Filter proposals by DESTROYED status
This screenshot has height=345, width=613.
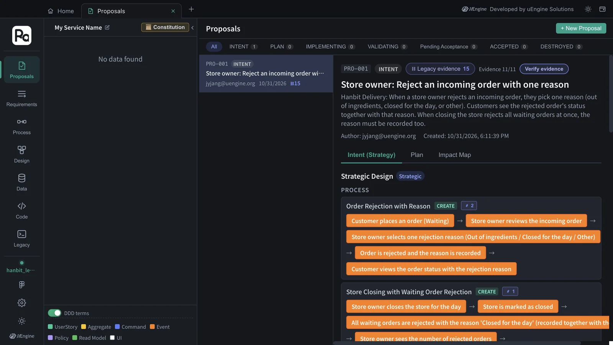(x=561, y=47)
